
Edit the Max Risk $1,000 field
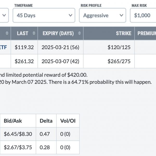[143, 15]
